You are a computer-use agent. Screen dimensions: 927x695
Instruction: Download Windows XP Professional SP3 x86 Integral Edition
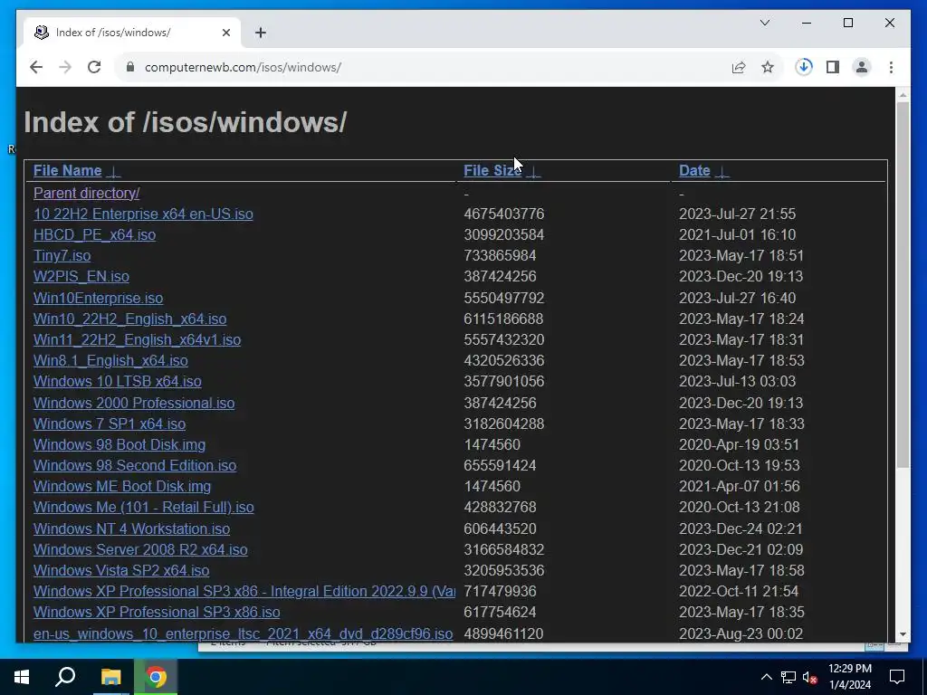click(244, 592)
